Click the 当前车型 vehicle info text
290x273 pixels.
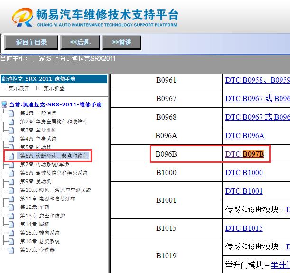pos(58,58)
